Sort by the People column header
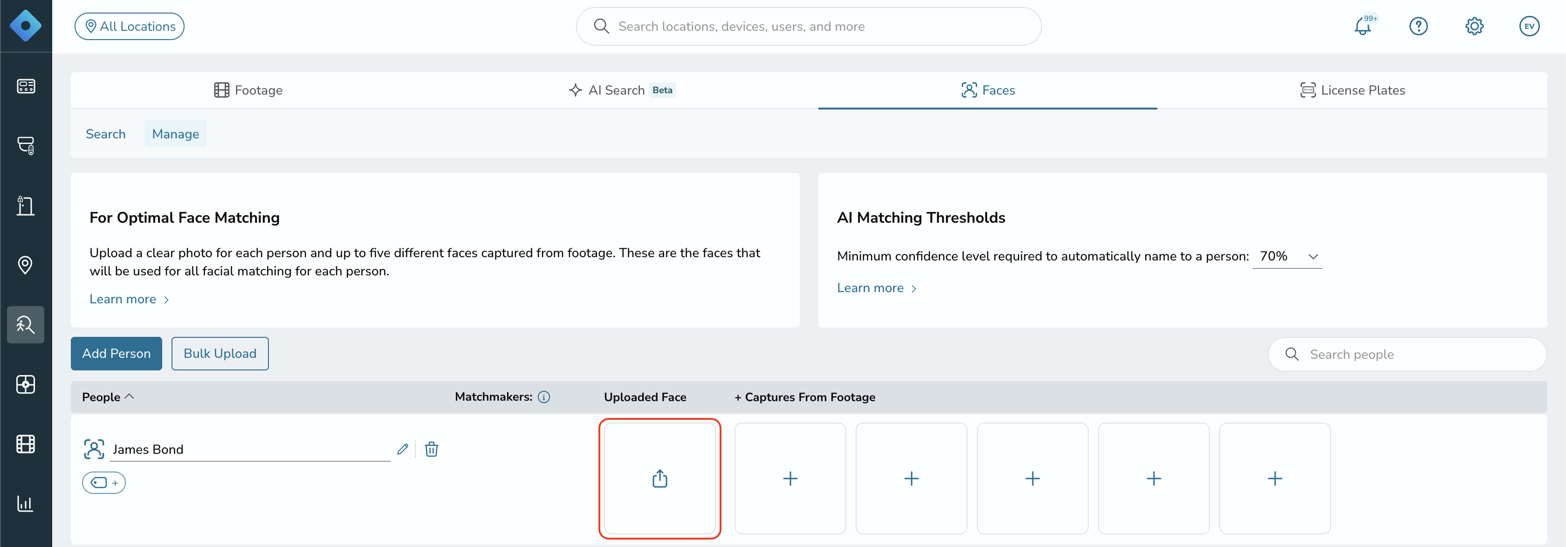The height and width of the screenshot is (547, 1566). [x=108, y=397]
